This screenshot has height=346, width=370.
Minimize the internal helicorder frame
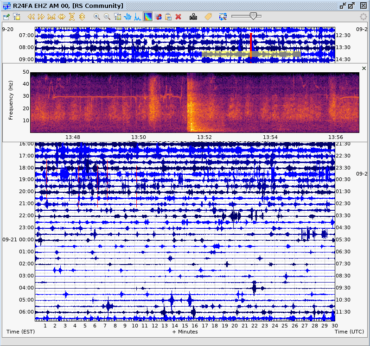pos(343,6)
